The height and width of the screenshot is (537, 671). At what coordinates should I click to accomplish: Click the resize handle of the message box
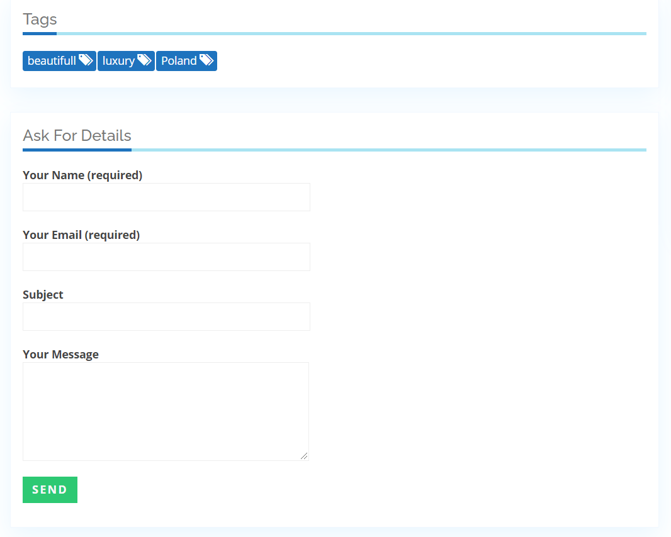tap(305, 457)
